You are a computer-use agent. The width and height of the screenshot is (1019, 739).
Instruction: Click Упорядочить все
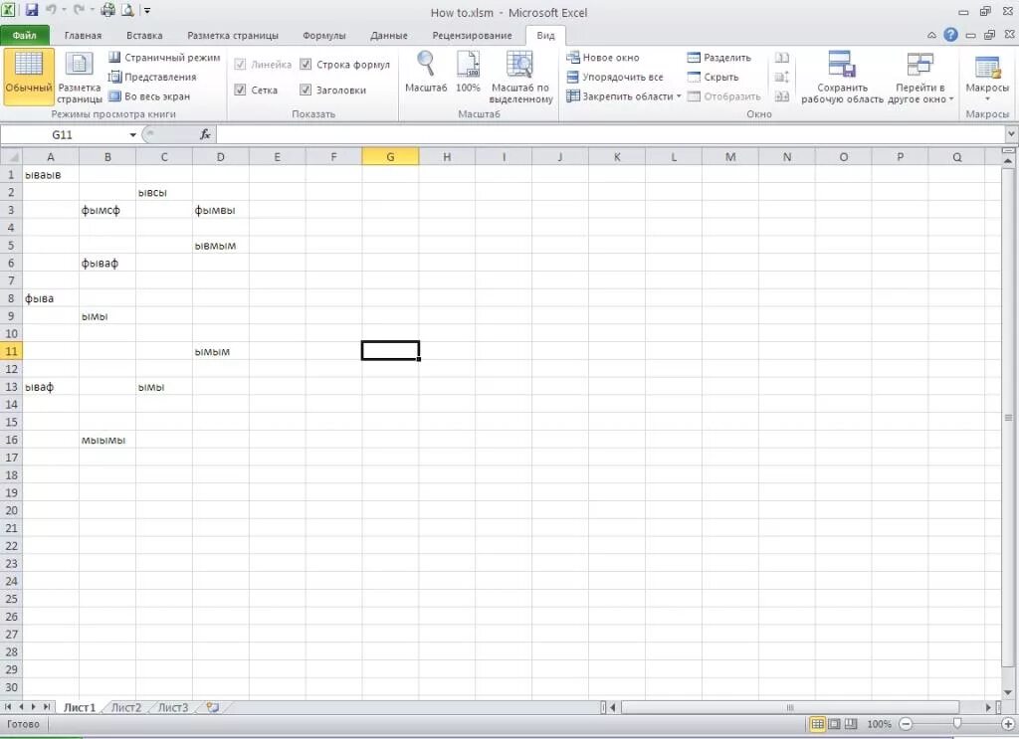pos(615,77)
